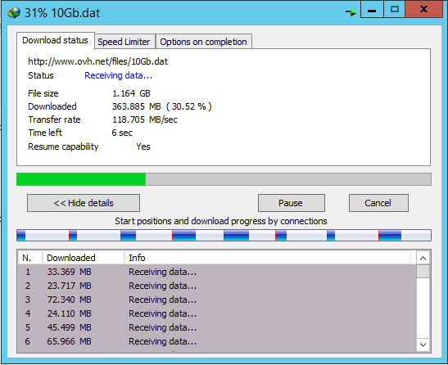
Task: Click the IDM globe icon in title bar
Action: (x=14, y=13)
